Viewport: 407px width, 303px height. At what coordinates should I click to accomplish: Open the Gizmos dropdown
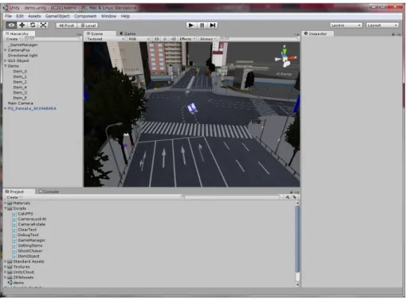pos(208,39)
